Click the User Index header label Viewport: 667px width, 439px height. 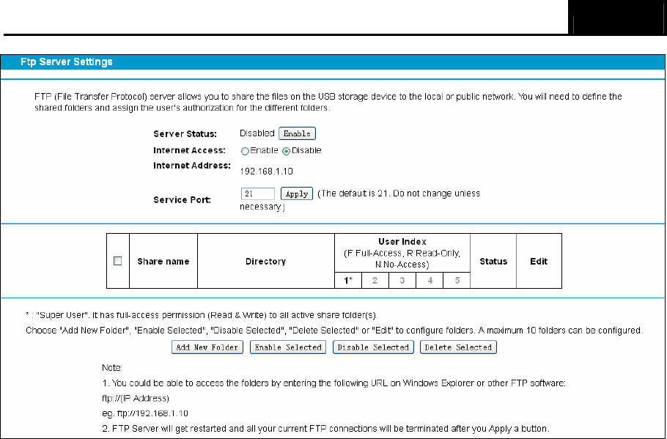tap(402, 242)
